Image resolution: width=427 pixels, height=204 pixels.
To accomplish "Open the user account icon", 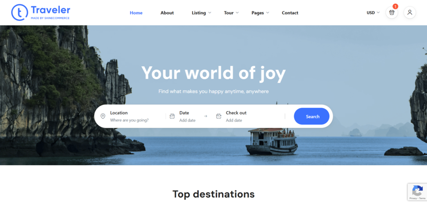I will coord(410,13).
